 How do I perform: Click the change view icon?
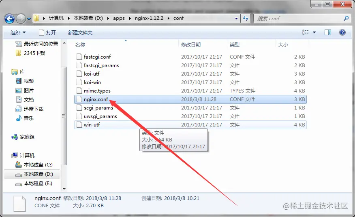pyautogui.click(x=306, y=32)
